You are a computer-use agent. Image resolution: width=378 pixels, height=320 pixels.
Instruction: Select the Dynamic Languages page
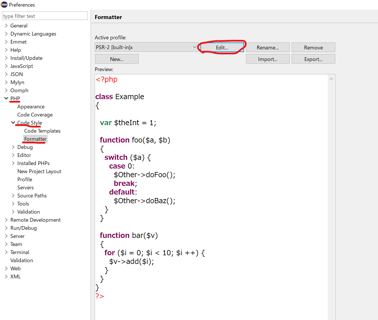coord(33,34)
